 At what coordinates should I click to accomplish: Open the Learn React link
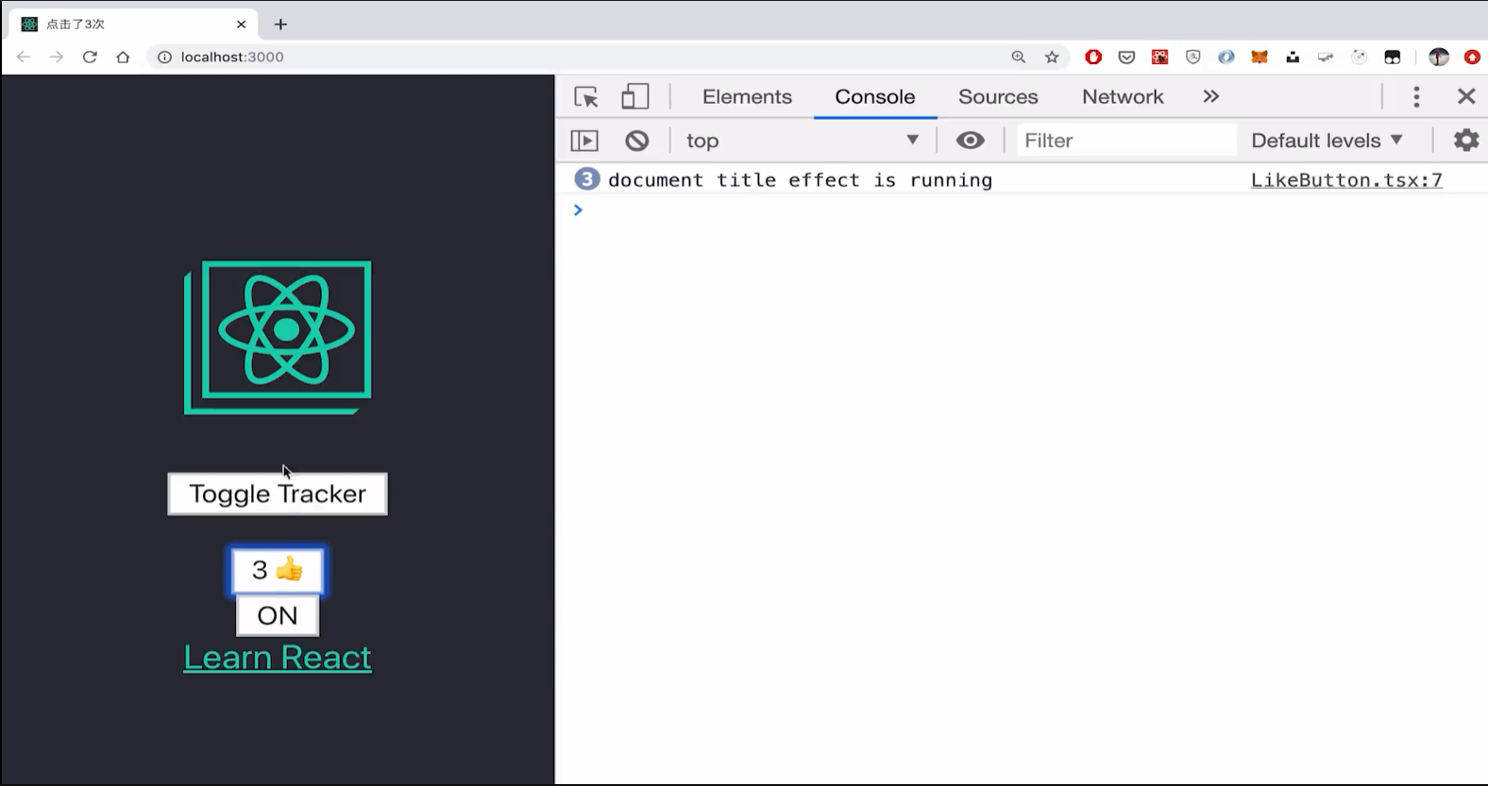[278, 658]
